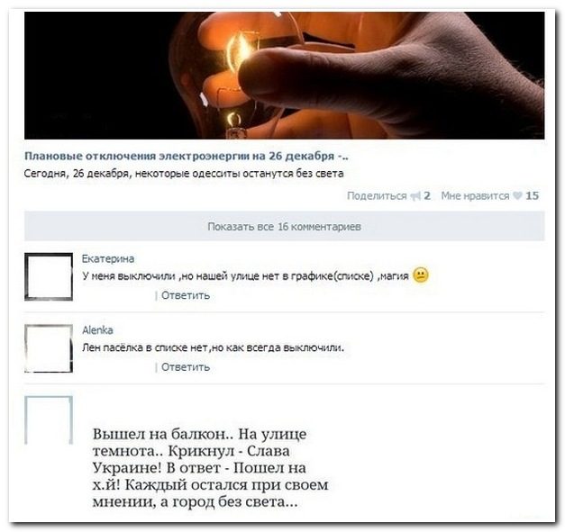
Task: Click the like count number 15
Action: [532, 196]
